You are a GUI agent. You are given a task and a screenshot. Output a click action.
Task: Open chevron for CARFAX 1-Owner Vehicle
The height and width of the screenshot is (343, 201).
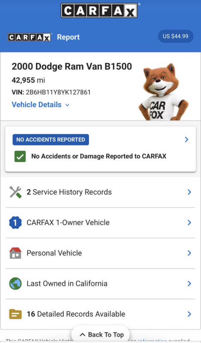pyautogui.click(x=189, y=223)
